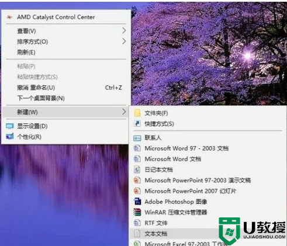Click the WinRAR stacked books icon
Screen dimensions: 287x246
137,212
